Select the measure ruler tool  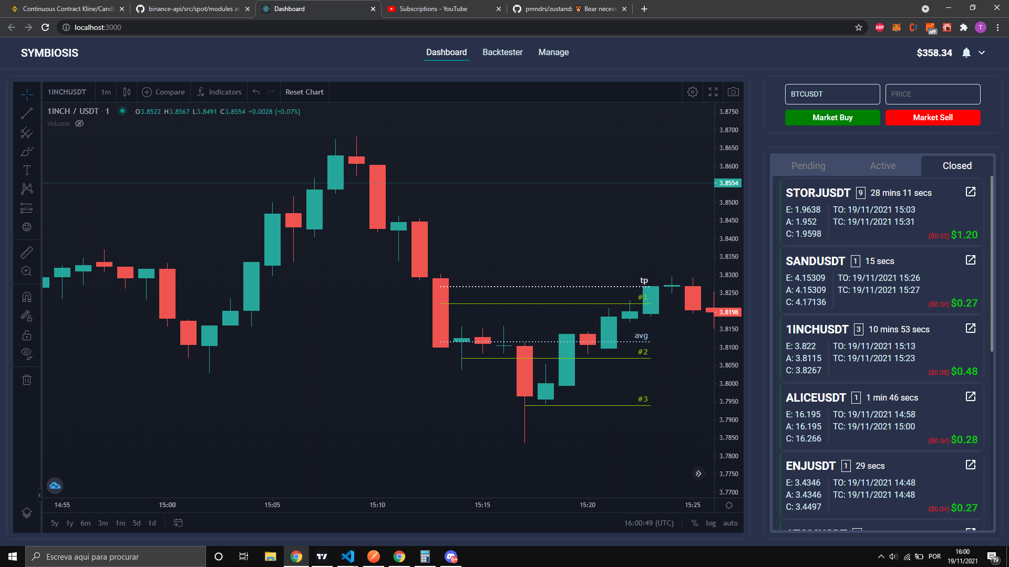(27, 252)
